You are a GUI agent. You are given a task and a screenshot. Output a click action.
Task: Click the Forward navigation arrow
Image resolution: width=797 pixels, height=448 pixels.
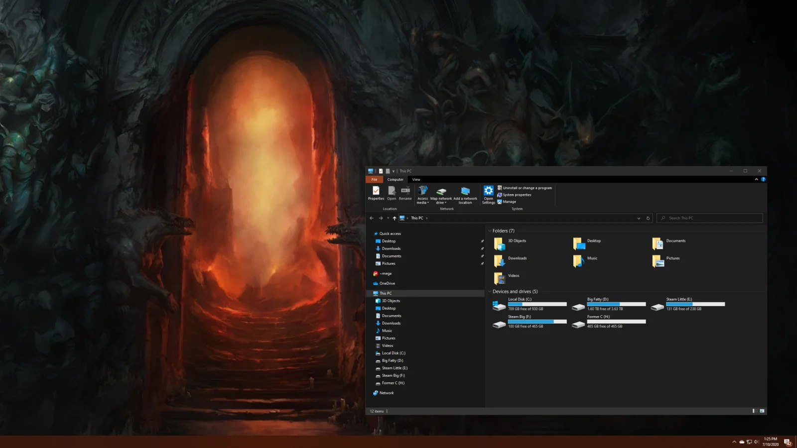[381, 218]
